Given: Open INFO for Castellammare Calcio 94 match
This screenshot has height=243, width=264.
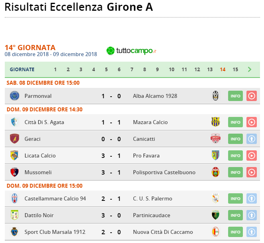Looking at the screenshot, I should pos(235,198).
